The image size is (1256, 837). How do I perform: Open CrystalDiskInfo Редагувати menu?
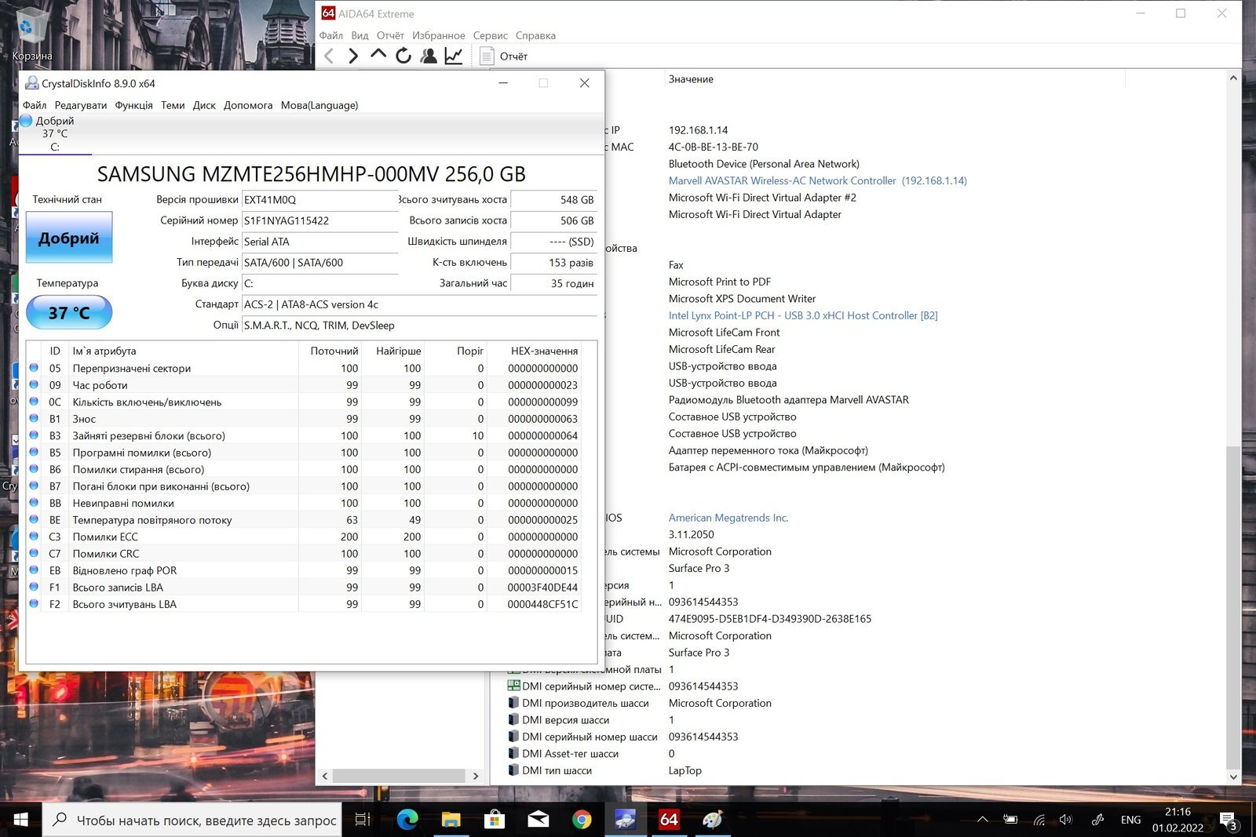click(81, 105)
